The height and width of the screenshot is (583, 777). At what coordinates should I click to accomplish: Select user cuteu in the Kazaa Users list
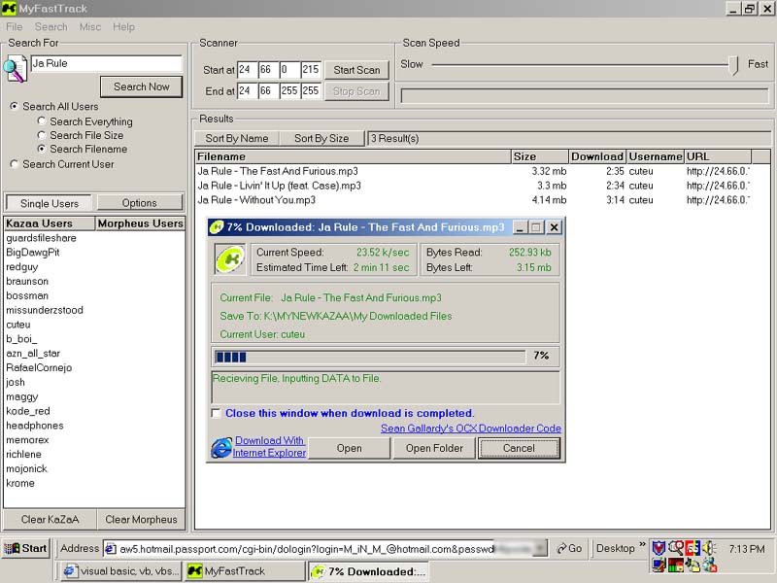(x=18, y=325)
